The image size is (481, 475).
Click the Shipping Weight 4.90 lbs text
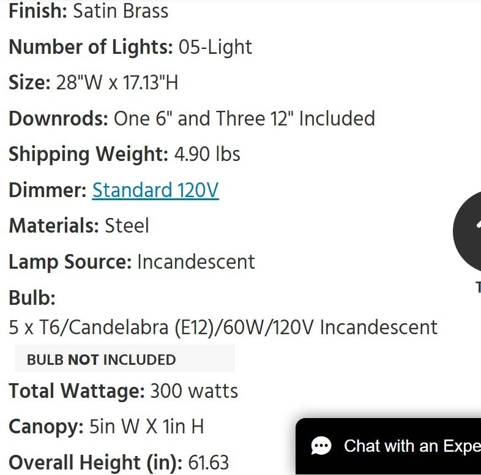click(124, 154)
